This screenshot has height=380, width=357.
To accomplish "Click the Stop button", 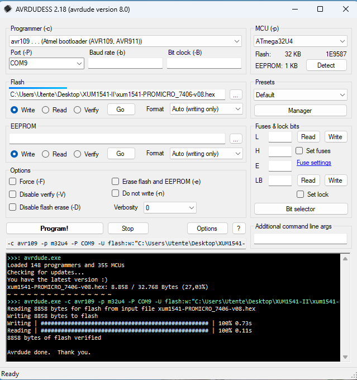I will point(128,229).
